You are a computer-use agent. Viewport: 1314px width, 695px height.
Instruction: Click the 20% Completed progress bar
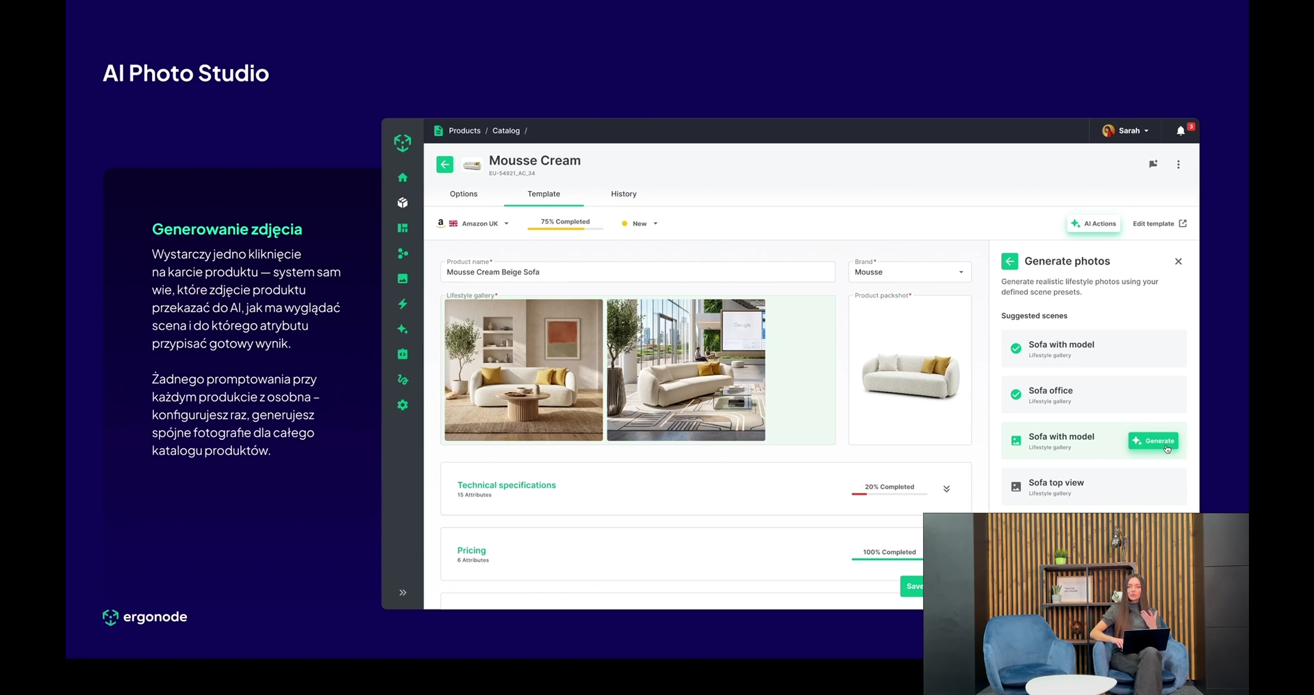pyautogui.click(x=889, y=494)
